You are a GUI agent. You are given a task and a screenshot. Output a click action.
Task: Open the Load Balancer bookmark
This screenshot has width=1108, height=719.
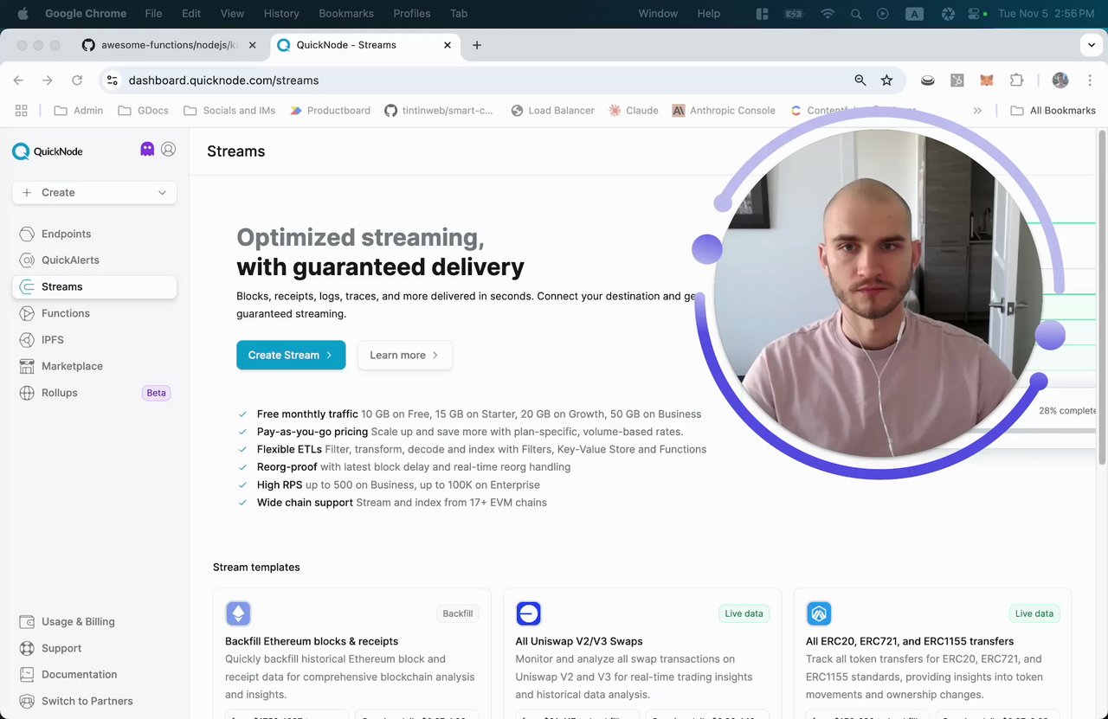click(x=553, y=110)
